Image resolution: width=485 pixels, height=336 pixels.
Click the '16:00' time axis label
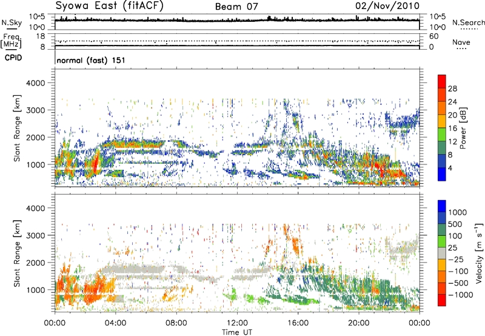coord(298,323)
